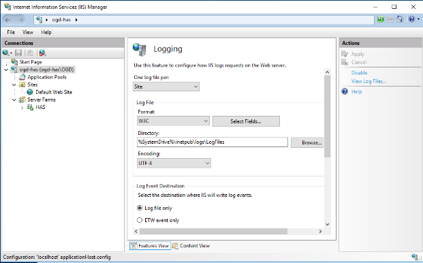
Task: Click the green Refresh page icon
Action: [x=381, y=19]
